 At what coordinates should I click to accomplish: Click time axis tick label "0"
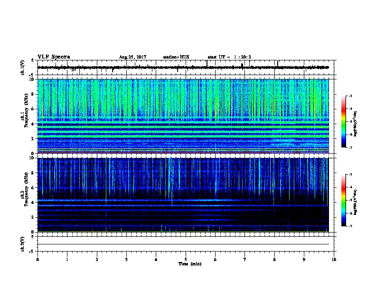38,260
